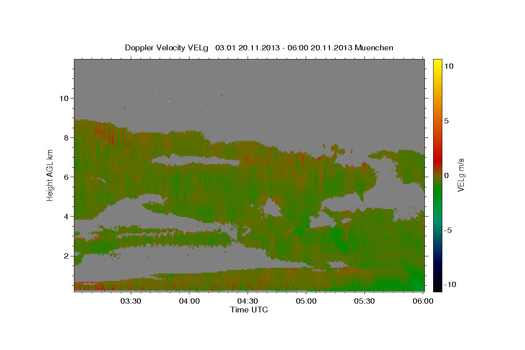This screenshot has width=525, height=350.
Task: Click the color bar label '-10'
Action: coord(450,284)
